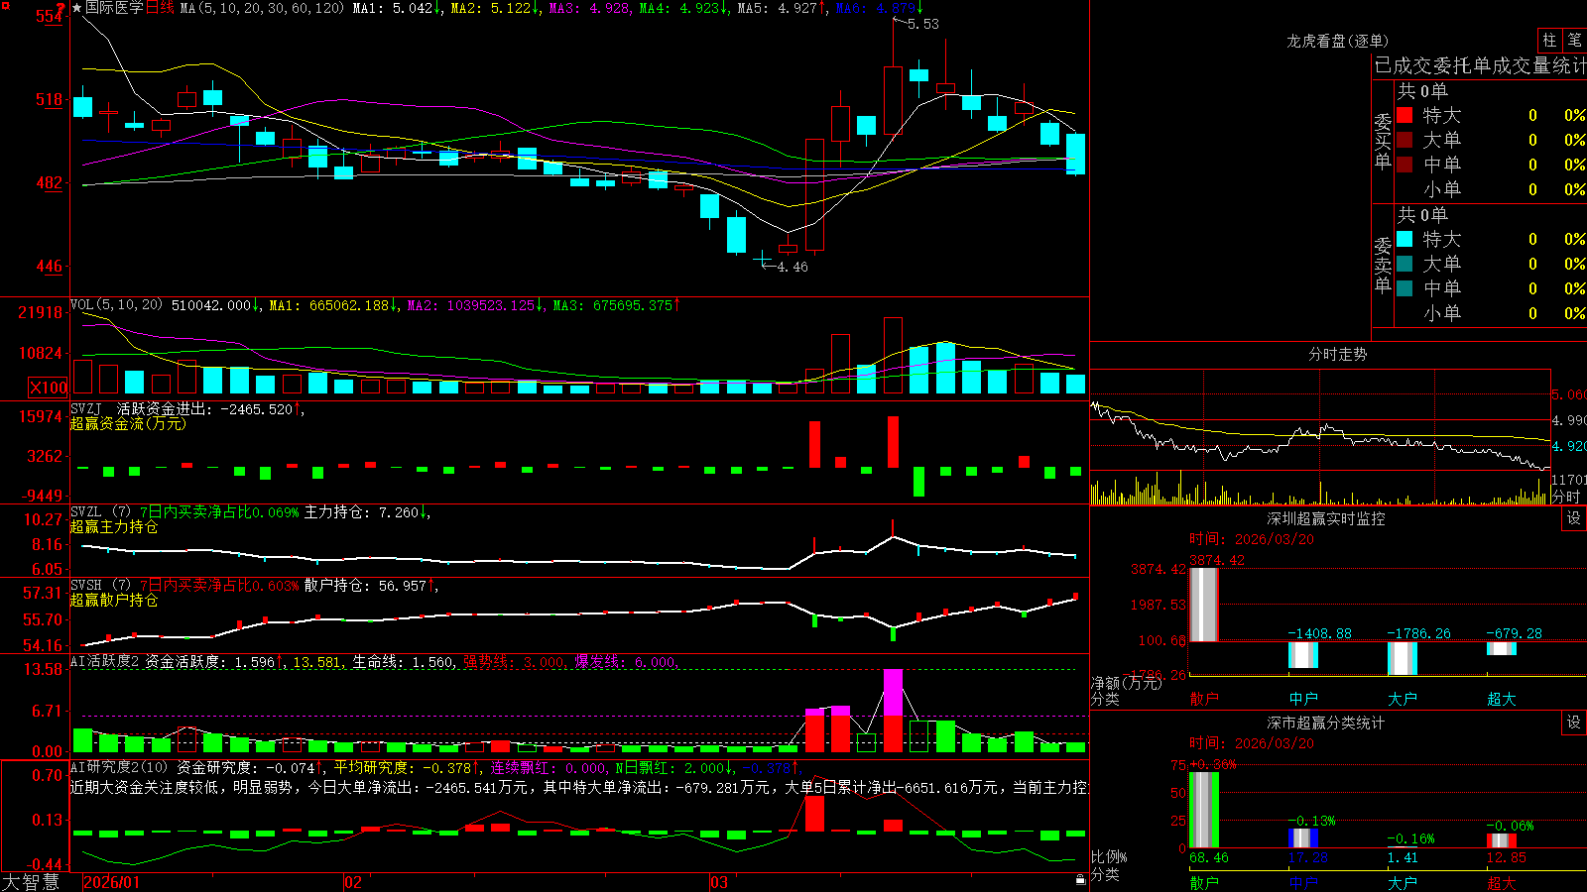Click the 散户 label under 深市超赢分类统计

[x=1203, y=882]
